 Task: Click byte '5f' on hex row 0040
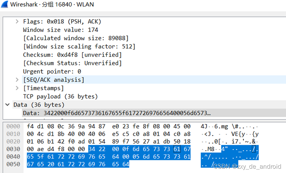40,156
